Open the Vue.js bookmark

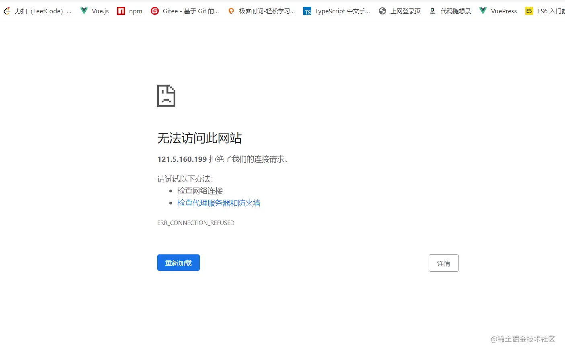tap(94, 11)
